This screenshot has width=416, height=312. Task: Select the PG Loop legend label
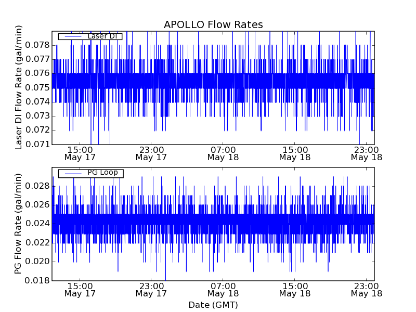102,173
